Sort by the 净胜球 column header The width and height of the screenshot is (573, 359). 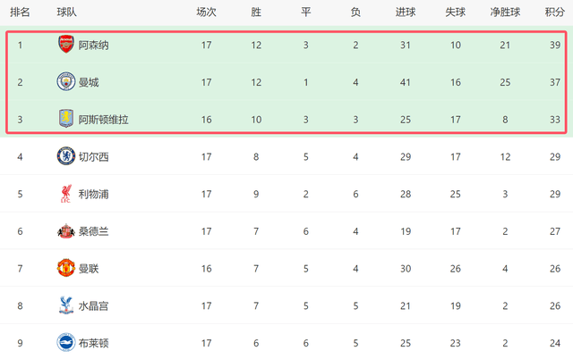pyautogui.click(x=506, y=13)
